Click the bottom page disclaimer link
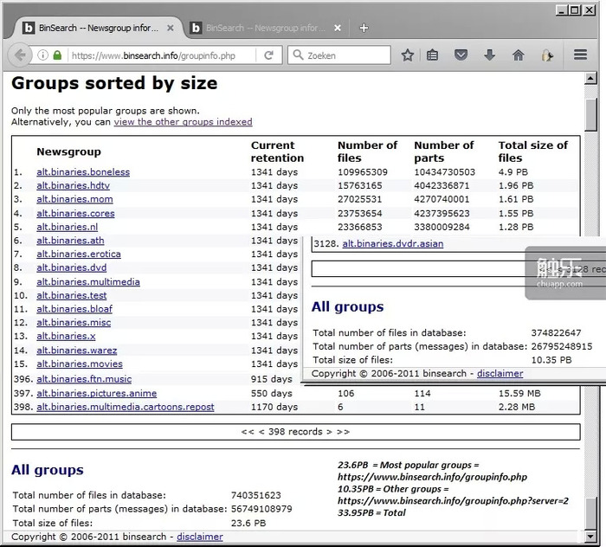606x547 pixels. (x=200, y=537)
